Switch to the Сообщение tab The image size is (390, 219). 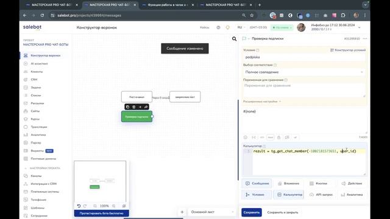pyautogui.click(x=257, y=184)
